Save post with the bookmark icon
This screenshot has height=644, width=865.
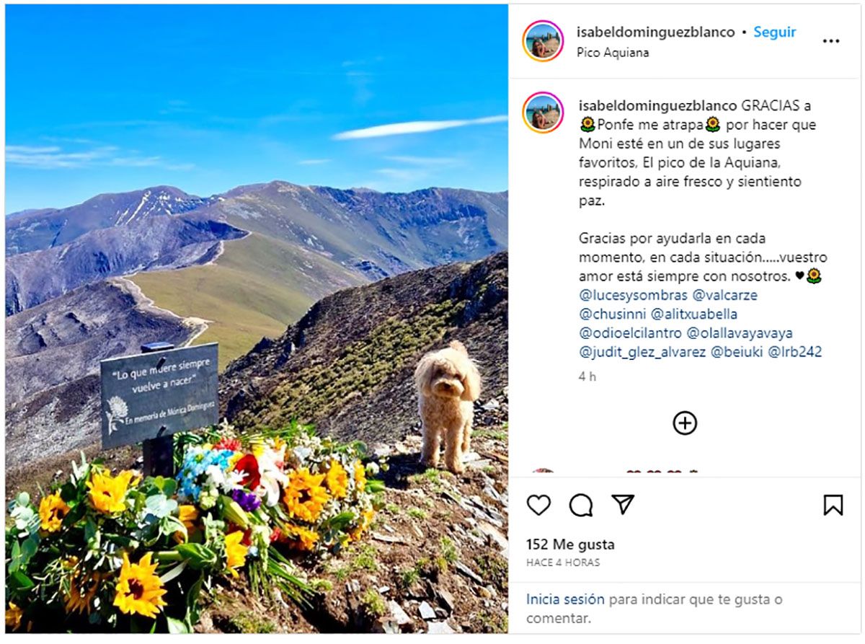(833, 505)
